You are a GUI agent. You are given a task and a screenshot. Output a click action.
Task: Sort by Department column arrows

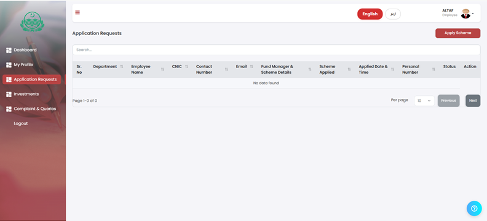coord(122,67)
